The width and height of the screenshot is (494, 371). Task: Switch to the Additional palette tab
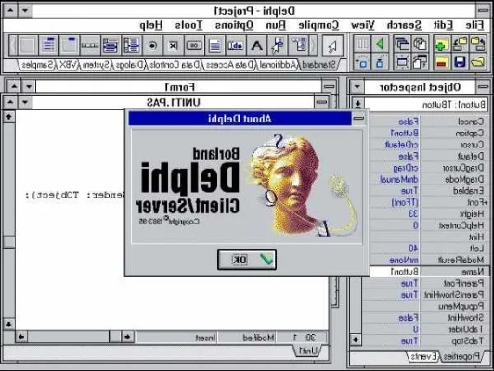tap(278, 65)
